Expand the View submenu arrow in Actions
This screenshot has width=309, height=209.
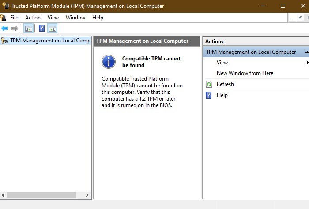pos(307,62)
